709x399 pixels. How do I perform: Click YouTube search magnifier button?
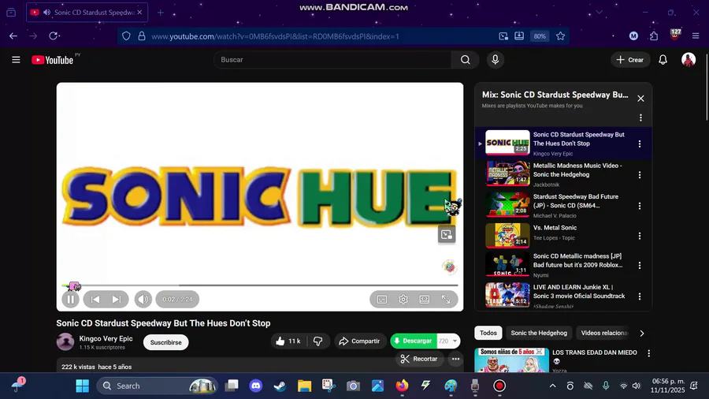click(x=466, y=60)
